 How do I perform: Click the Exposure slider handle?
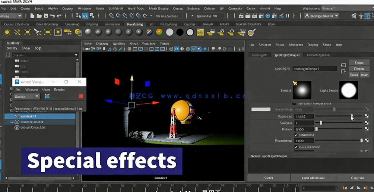[x=352, y=116]
